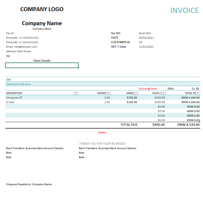Click the customer ID value CD
Screen dimensions: 203x200
coord(141,42)
